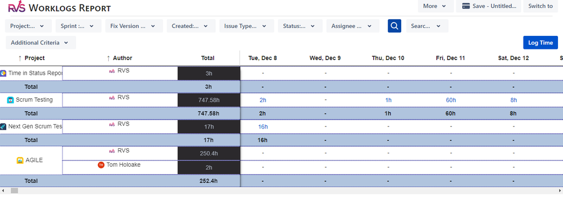This screenshot has height=210, width=563.
Task: Click the bold 16h total on Tue, Dec 8
Action: (263, 140)
